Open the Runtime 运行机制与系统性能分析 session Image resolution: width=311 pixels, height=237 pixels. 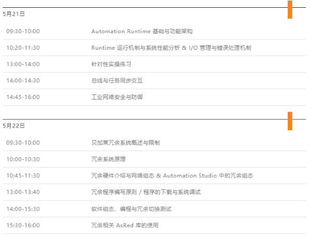point(171,48)
